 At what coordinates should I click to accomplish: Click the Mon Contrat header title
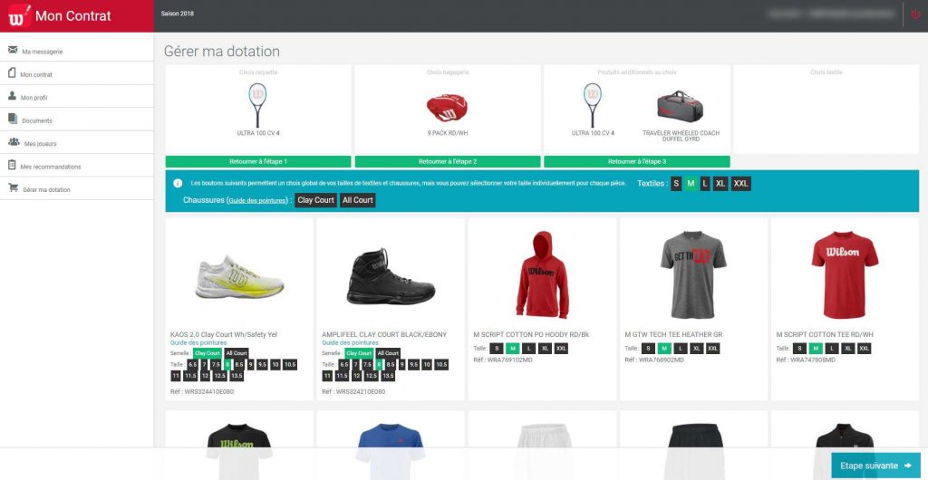[x=72, y=16]
